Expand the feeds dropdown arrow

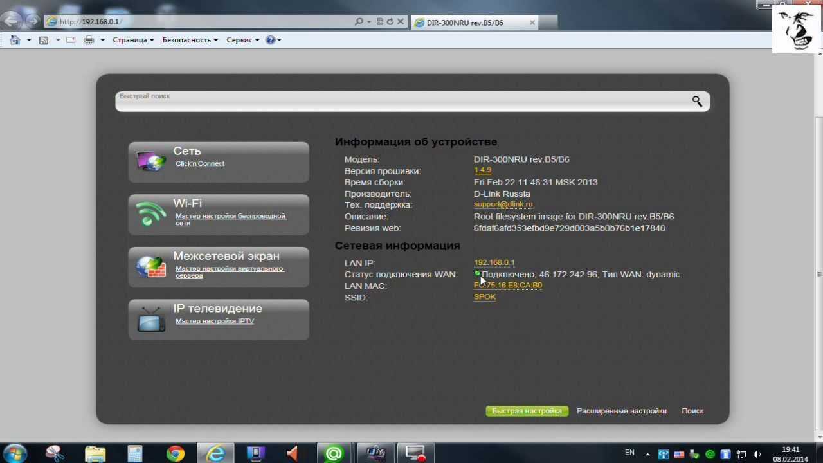point(57,40)
